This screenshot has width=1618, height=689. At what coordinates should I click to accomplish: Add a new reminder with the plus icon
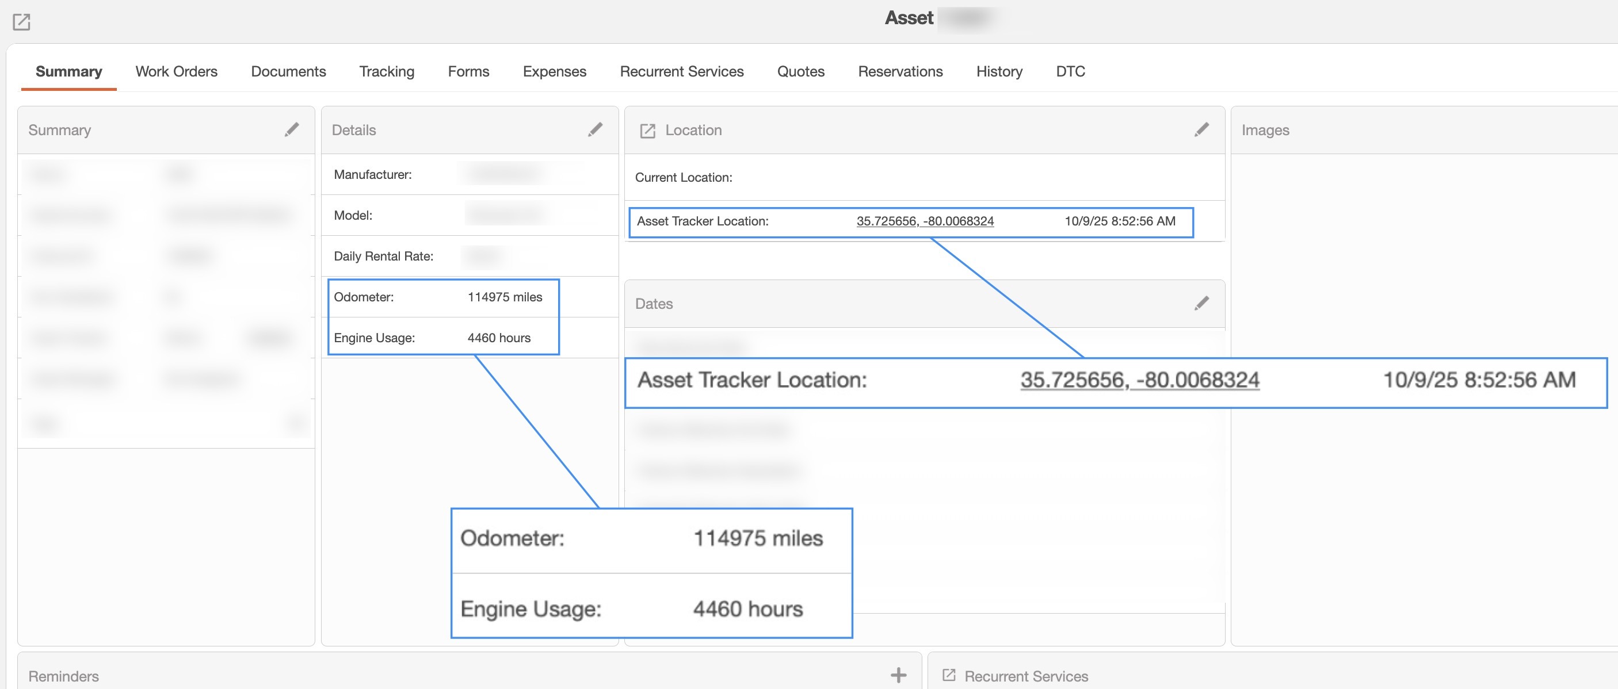pyautogui.click(x=898, y=675)
